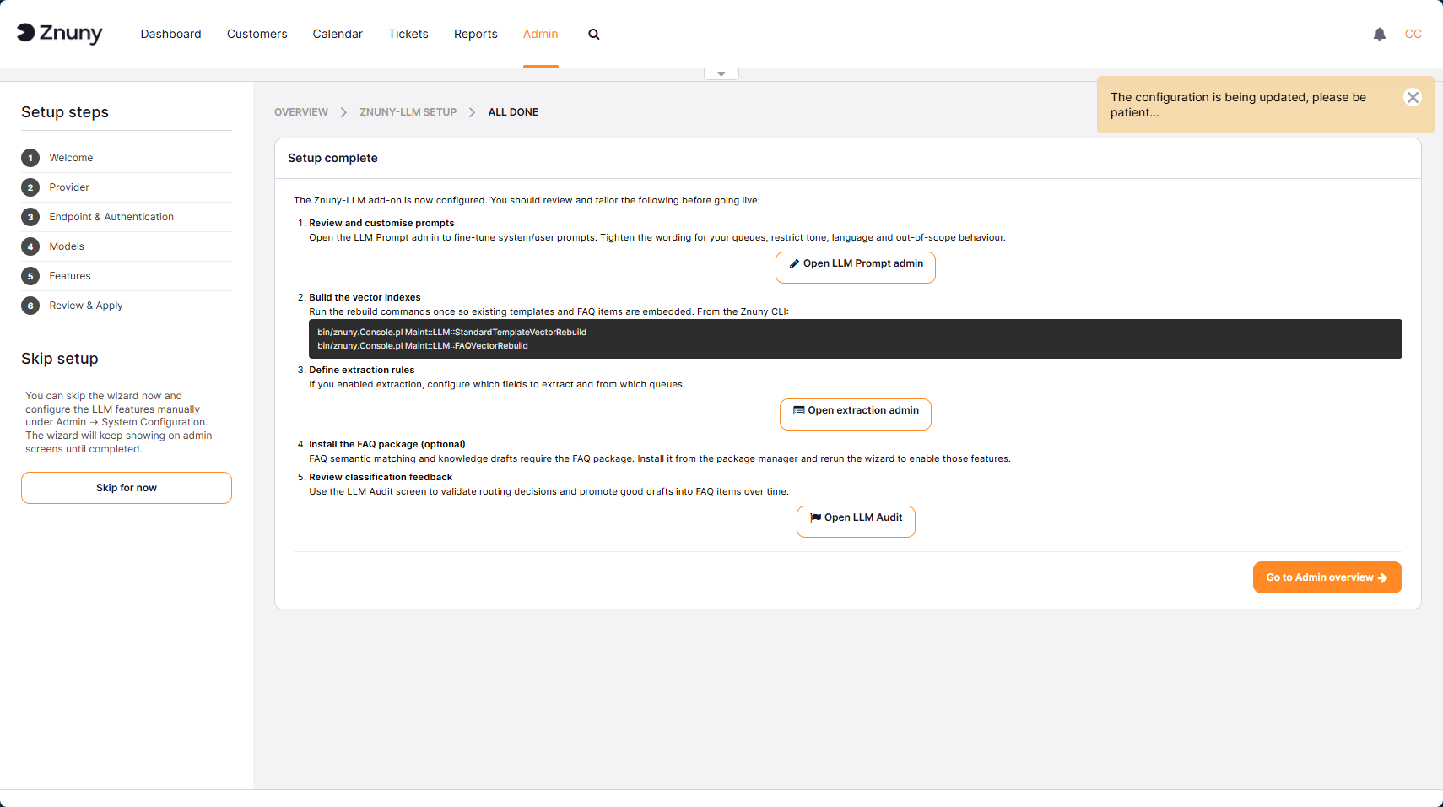Screen dimensions: 1443x807
Task: Click Build the vector indexes heading
Action: click(x=365, y=298)
